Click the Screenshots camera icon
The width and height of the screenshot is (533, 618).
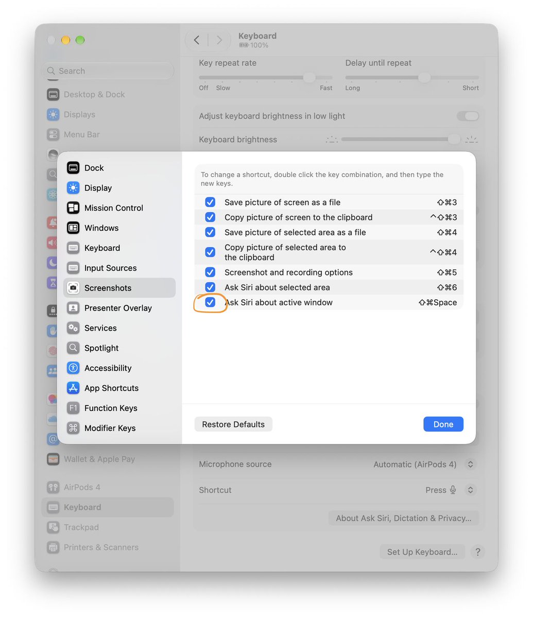[x=73, y=288]
